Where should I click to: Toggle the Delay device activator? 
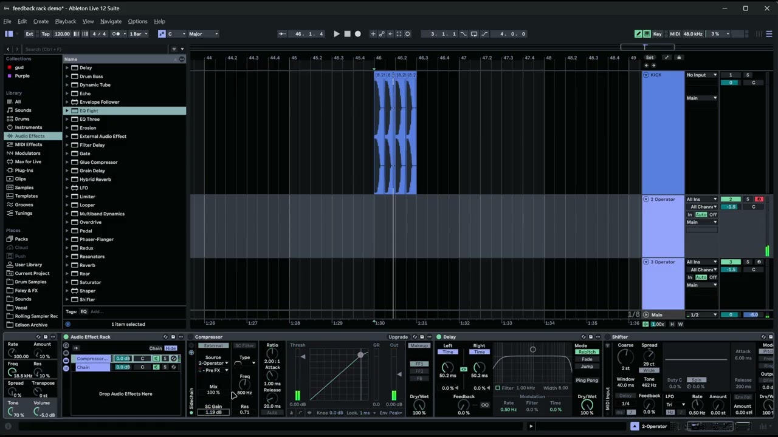pyautogui.click(x=438, y=337)
